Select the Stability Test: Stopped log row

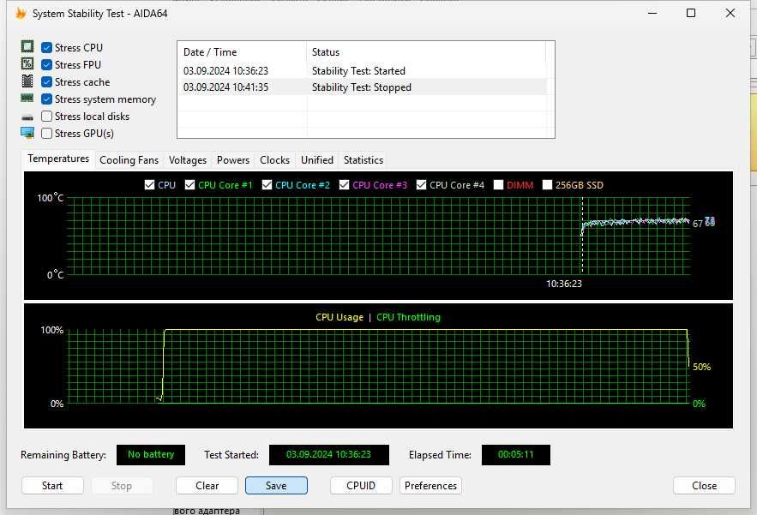(362, 87)
